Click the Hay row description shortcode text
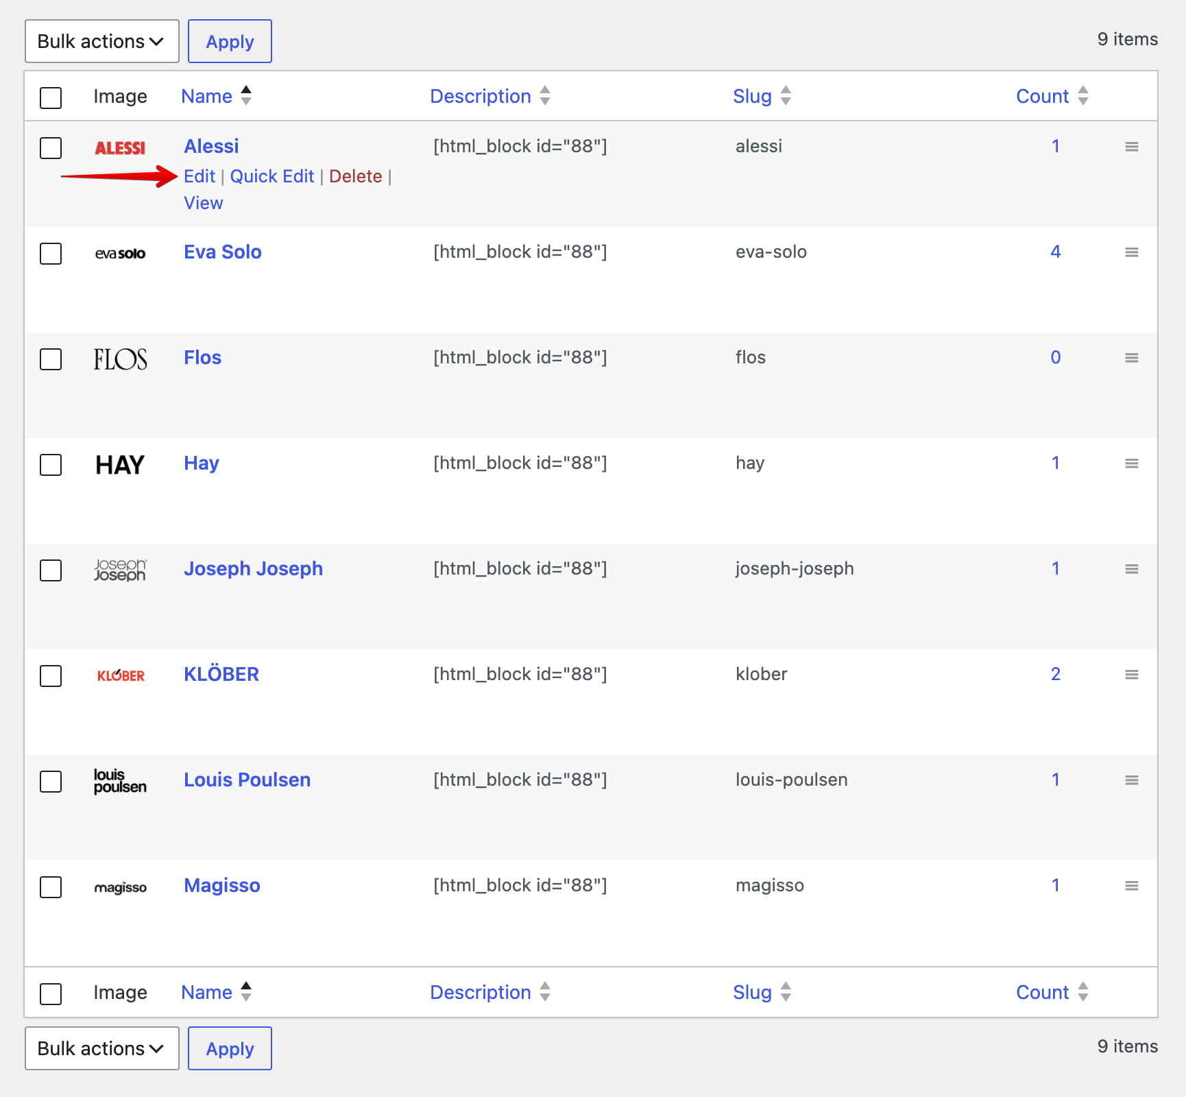This screenshot has height=1097, width=1186. click(520, 463)
